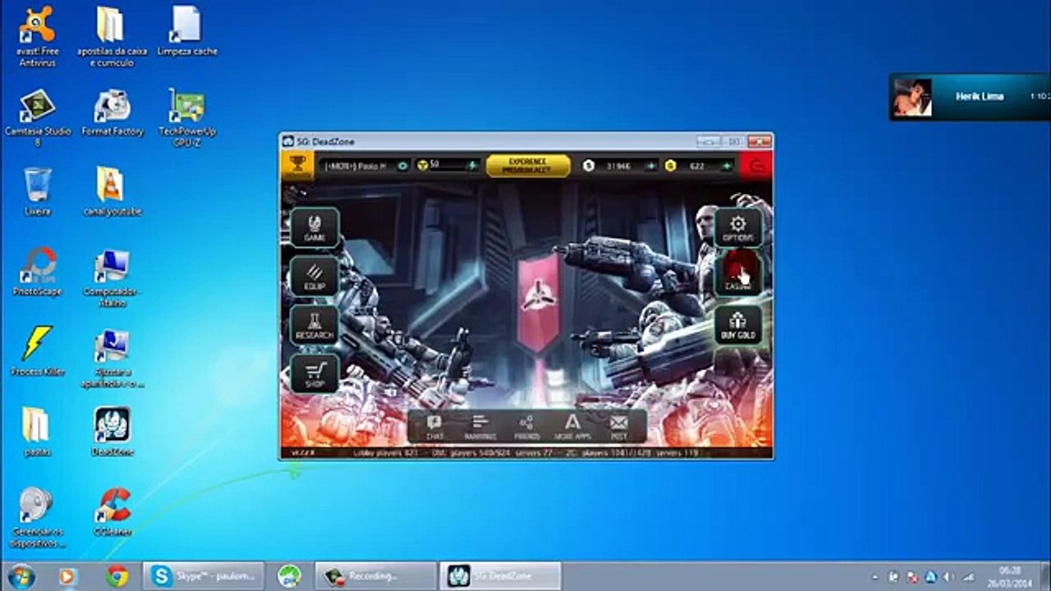The height and width of the screenshot is (591, 1051).
Task: Select the CCleaner desktop icon
Action: [x=112, y=512]
